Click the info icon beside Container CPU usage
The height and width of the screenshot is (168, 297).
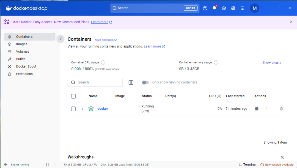pyautogui.click(x=103, y=62)
